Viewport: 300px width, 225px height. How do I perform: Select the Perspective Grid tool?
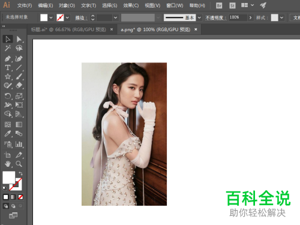[x=19, y=114]
